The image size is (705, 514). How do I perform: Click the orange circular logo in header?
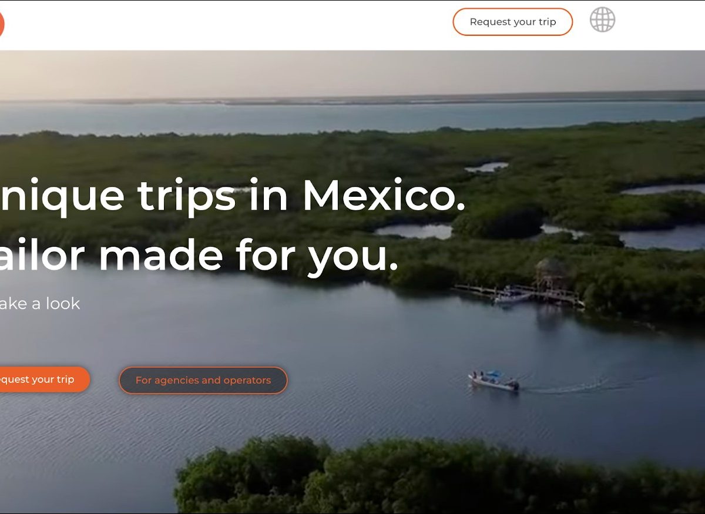pyautogui.click(x=1, y=25)
